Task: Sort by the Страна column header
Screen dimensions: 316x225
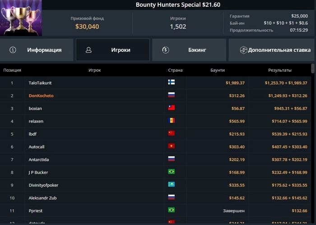Action: tap(175, 70)
